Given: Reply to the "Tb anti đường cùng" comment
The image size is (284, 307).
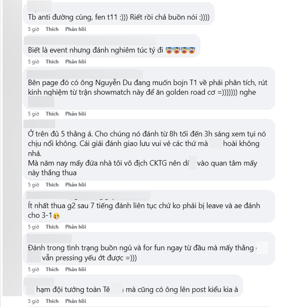Looking at the screenshot, I should (75, 29).
